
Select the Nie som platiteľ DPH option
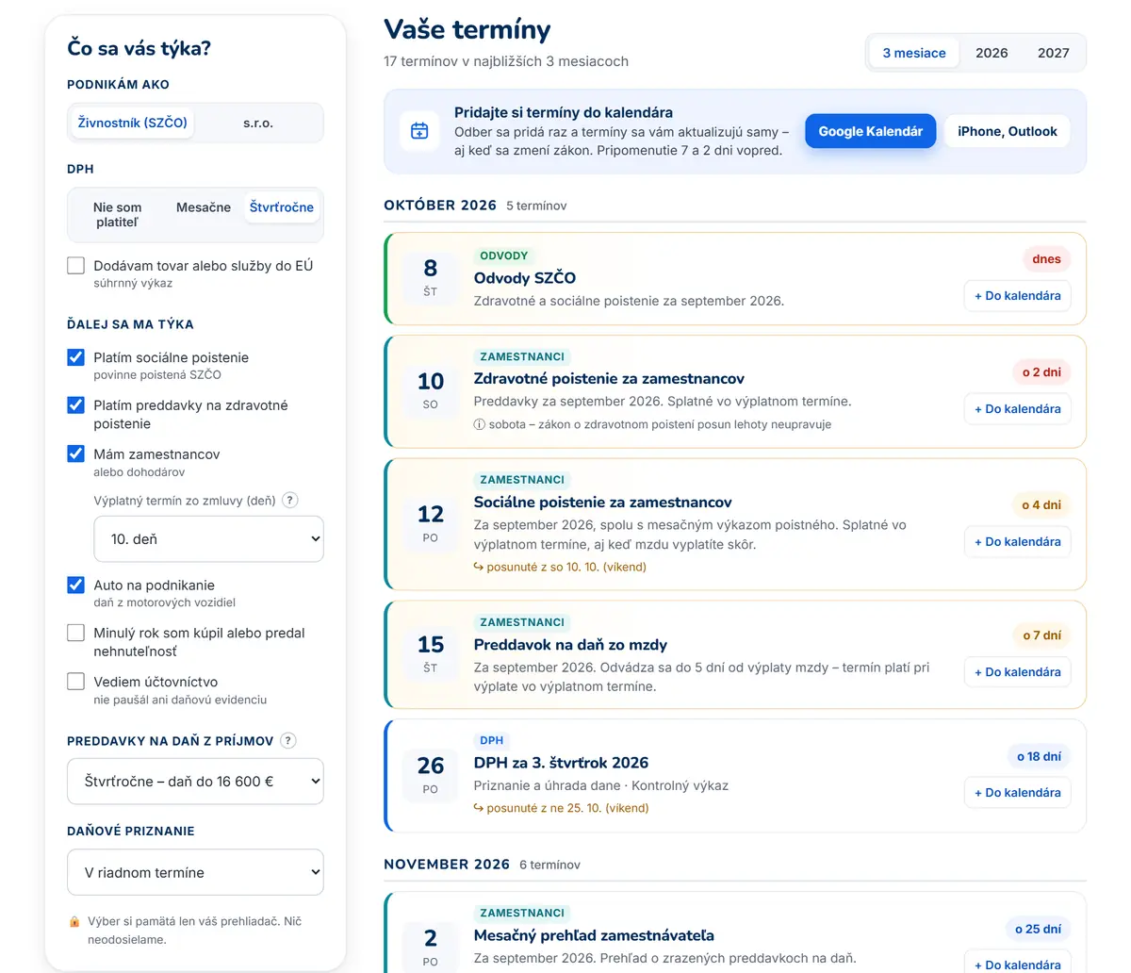coord(117,215)
